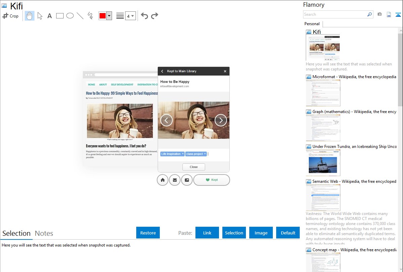Click the red color swatch
The width and height of the screenshot is (403, 272).
point(103,16)
